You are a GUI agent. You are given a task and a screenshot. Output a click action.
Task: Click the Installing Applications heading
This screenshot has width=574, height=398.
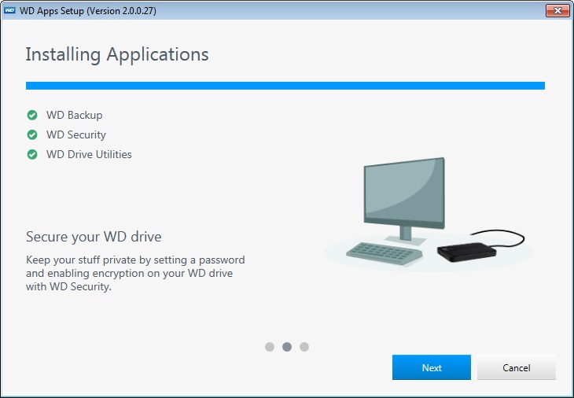117,55
